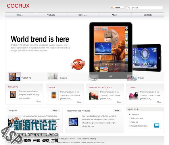Click the ebook device image in EBOOK card
The height and width of the screenshot is (145, 169).
click(x=53, y=95)
